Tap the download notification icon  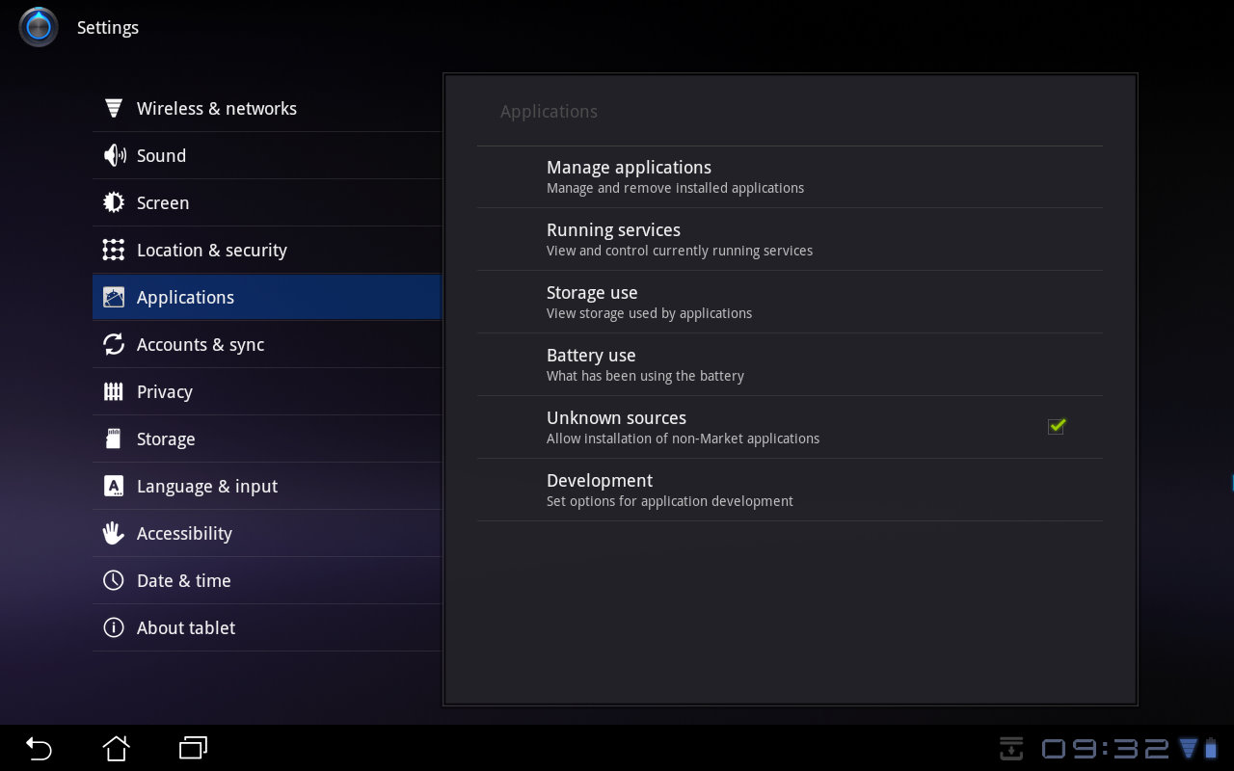pyautogui.click(x=1011, y=748)
